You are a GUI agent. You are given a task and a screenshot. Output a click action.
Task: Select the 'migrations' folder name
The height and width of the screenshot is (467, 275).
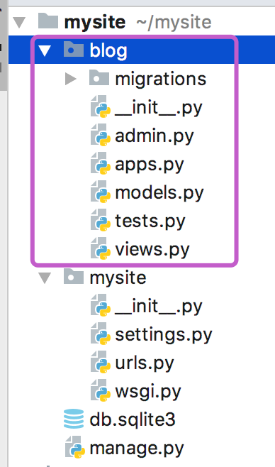tap(161, 79)
